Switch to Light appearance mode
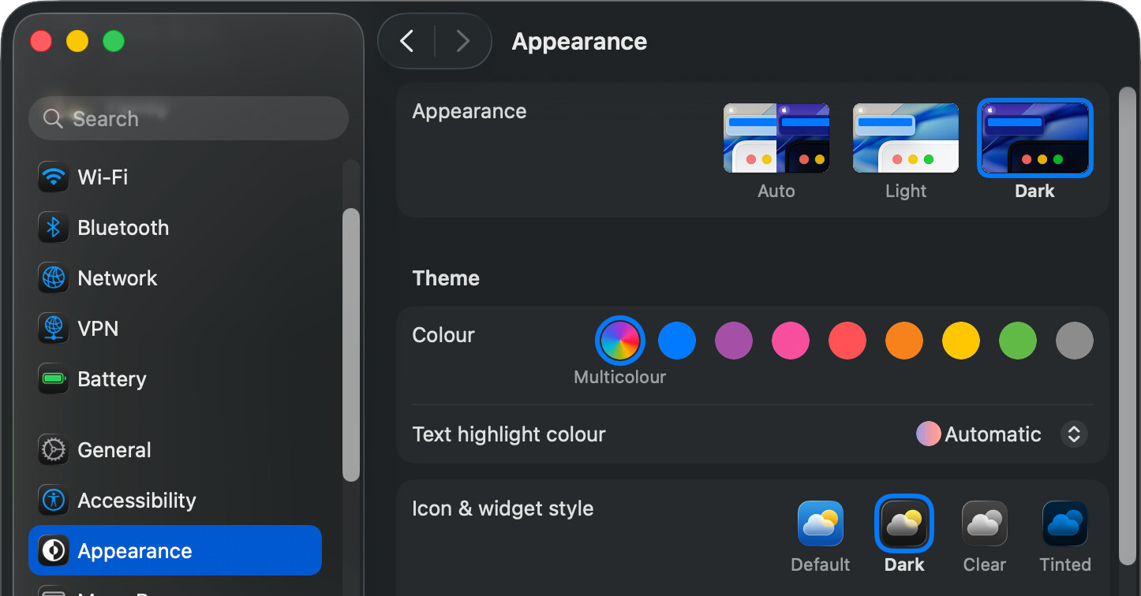This screenshot has height=596, width=1141. [905, 138]
